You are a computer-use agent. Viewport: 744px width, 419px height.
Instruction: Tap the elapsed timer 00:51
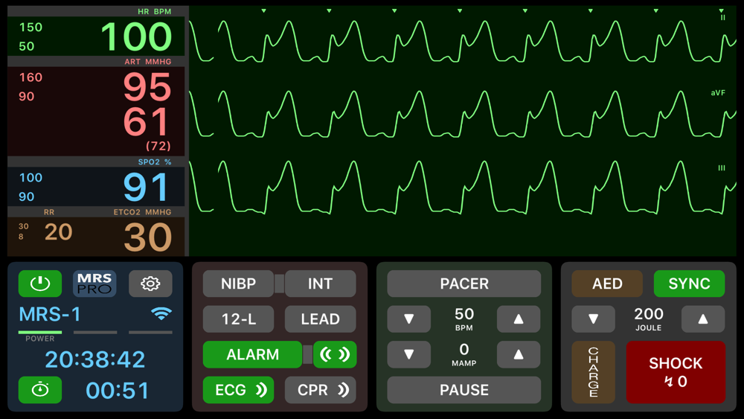[118, 391]
